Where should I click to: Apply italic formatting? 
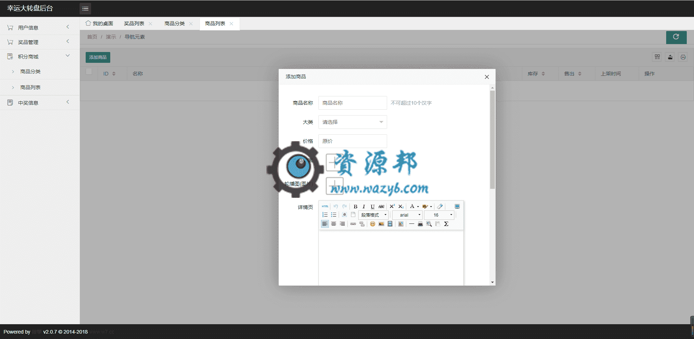364,207
